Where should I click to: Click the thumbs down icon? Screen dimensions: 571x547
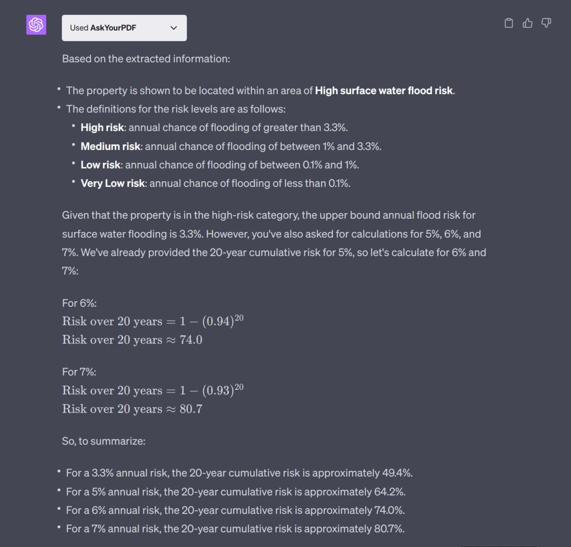pyautogui.click(x=546, y=23)
